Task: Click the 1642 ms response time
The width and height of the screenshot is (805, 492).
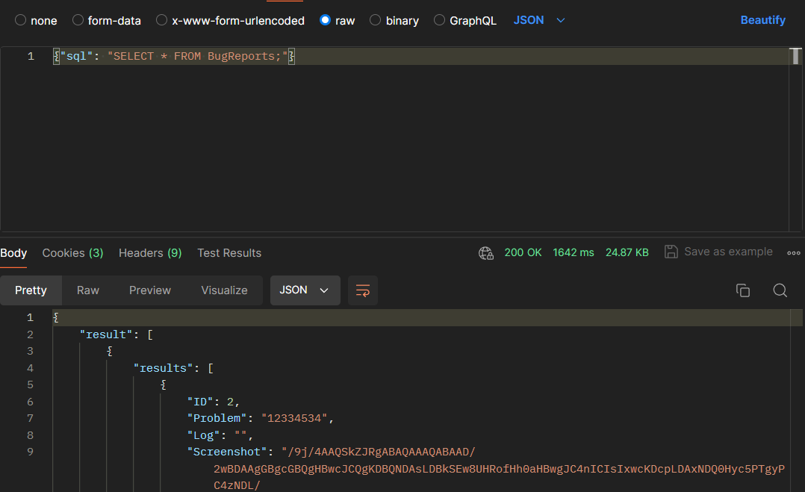Action: 573,252
